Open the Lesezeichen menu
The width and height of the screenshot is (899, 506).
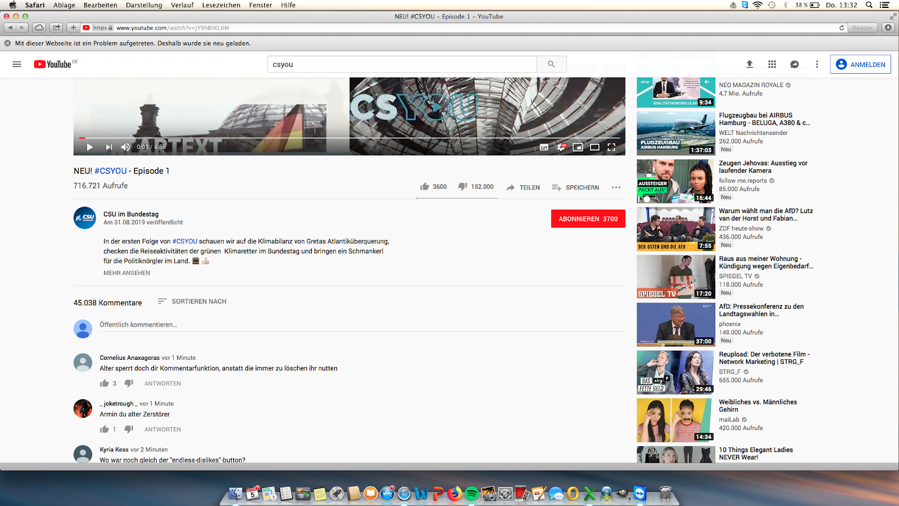coord(221,5)
